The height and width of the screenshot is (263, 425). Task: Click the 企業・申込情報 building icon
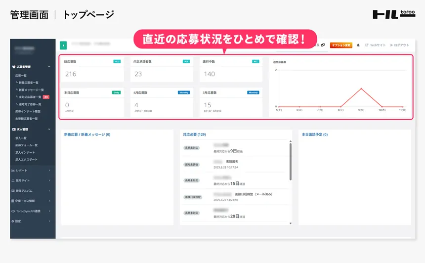click(12, 201)
